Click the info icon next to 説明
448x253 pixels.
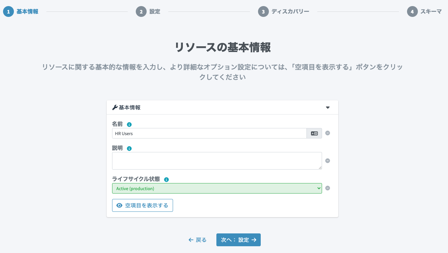129,148
